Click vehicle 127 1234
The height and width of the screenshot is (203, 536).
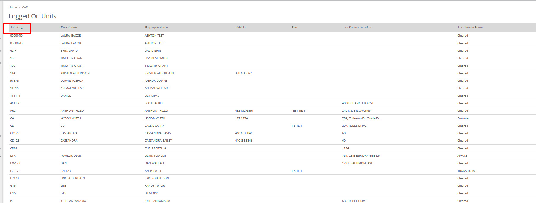click(241, 118)
